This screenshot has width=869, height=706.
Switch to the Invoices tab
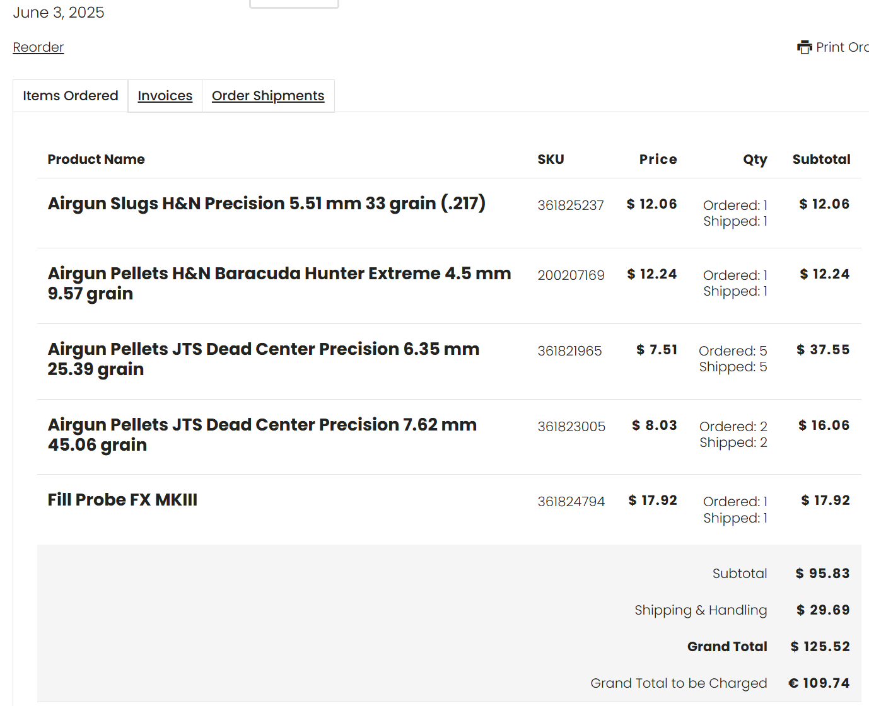pos(165,96)
